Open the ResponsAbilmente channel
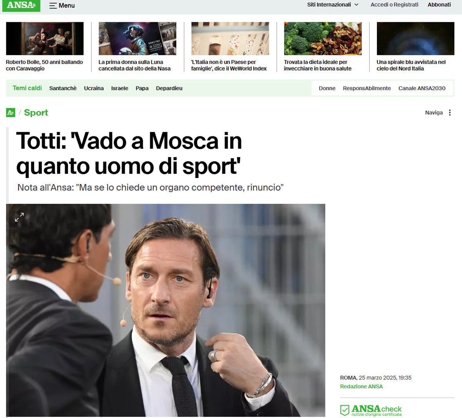Viewport: 462px width, 418px height. pyautogui.click(x=367, y=88)
